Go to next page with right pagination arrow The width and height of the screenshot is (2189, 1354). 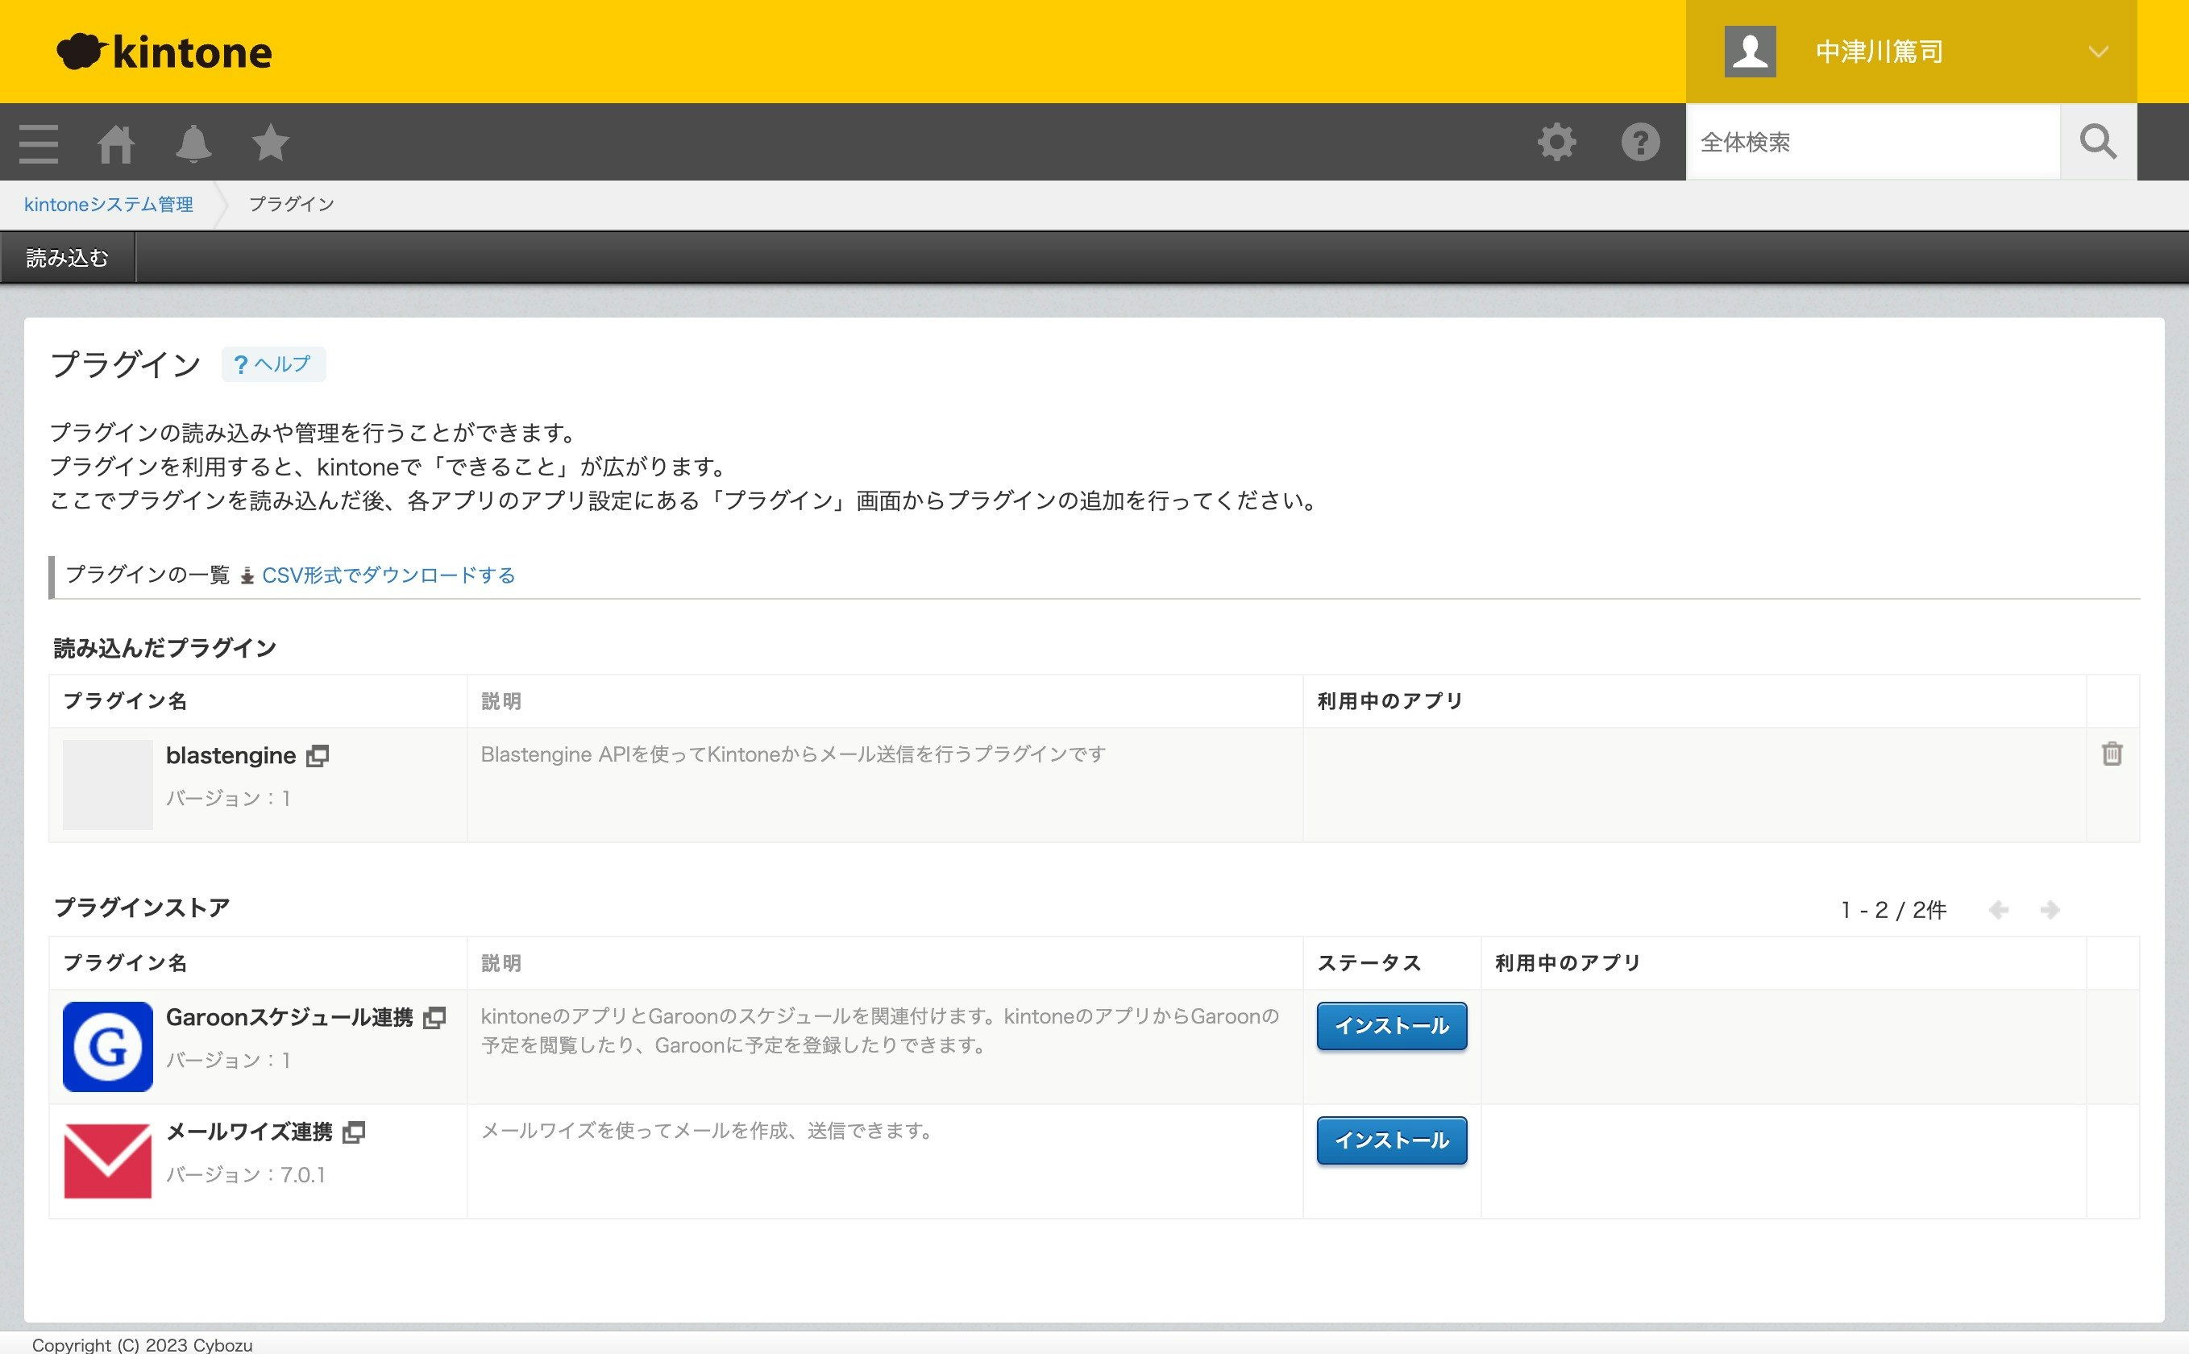coord(2050,909)
